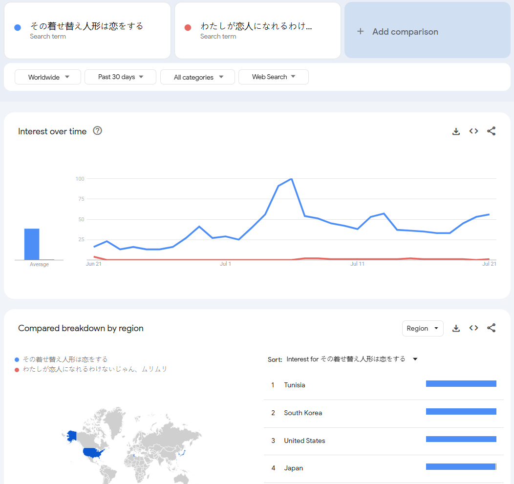Viewport: 514px width, 484px height.
Task: Open help for Interest over time
Action: pyautogui.click(x=97, y=131)
